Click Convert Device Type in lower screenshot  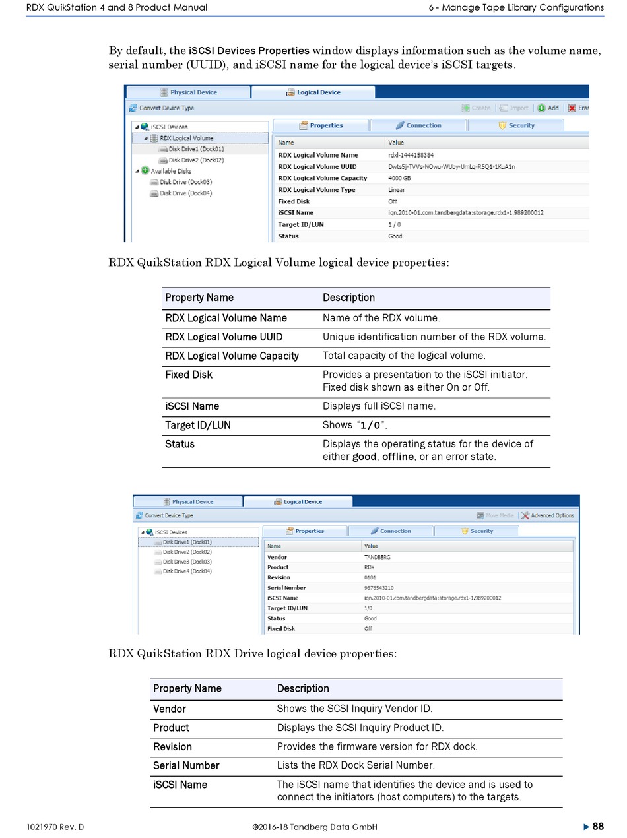164,515
